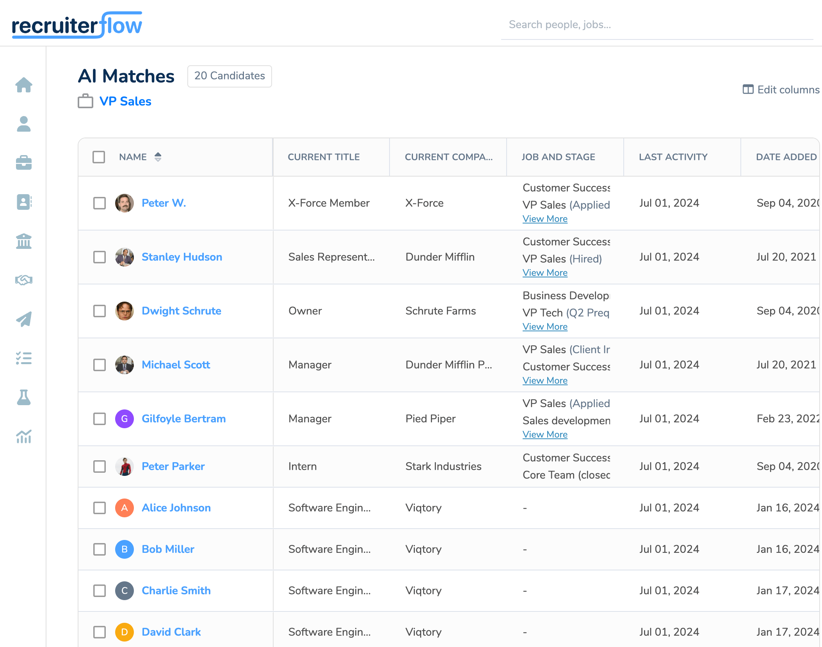Open the Home icon in sidebar

(24, 85)
